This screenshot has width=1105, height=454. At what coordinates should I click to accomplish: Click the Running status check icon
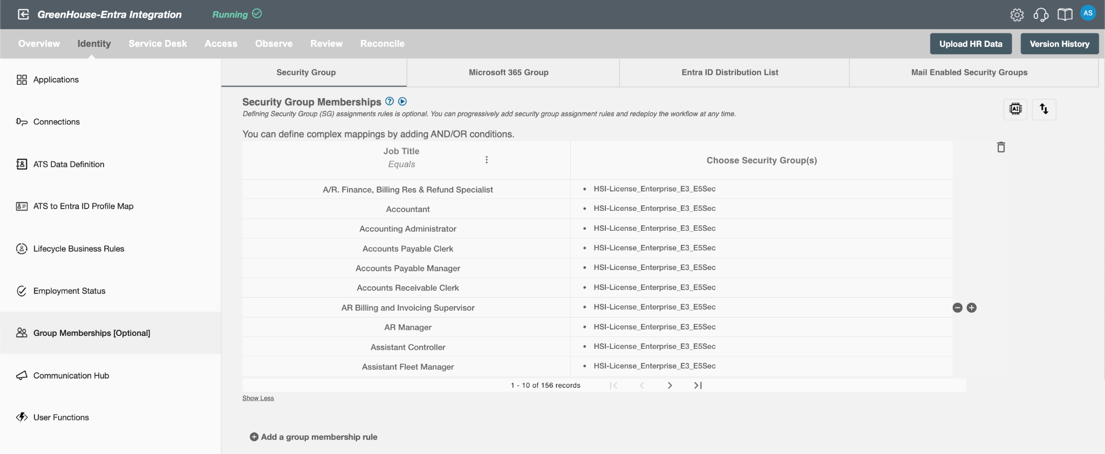pyautogui.click(x=257, y=13)
